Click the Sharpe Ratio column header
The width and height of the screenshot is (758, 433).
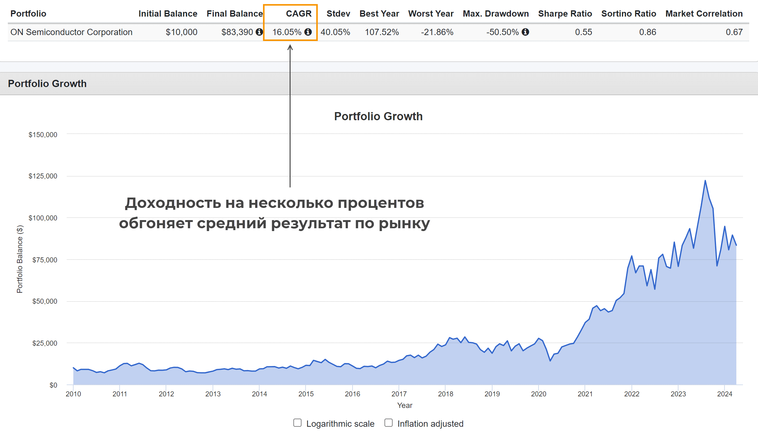click(x=565, y=14)
